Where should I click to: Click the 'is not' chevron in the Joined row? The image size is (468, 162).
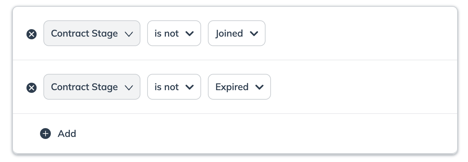(x=189, y=34)
